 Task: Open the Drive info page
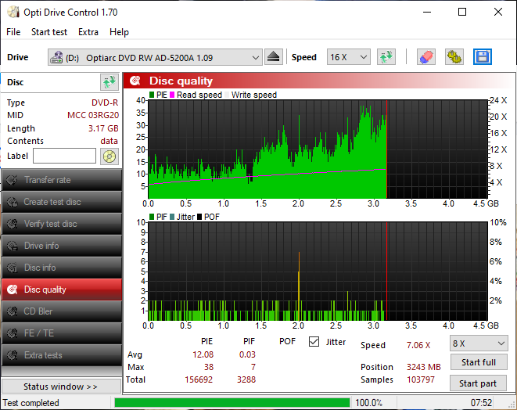(x=62, y=246)
